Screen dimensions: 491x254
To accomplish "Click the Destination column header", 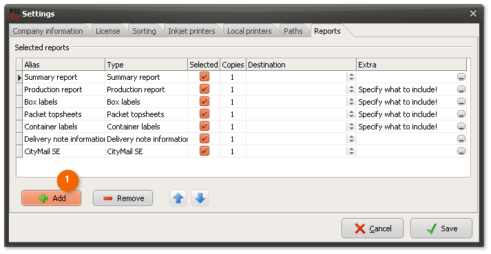I will 301,65.
